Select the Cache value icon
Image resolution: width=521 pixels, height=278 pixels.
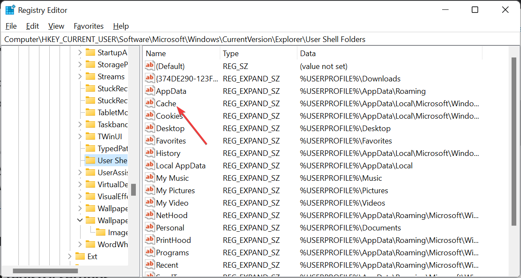point(150,103)
